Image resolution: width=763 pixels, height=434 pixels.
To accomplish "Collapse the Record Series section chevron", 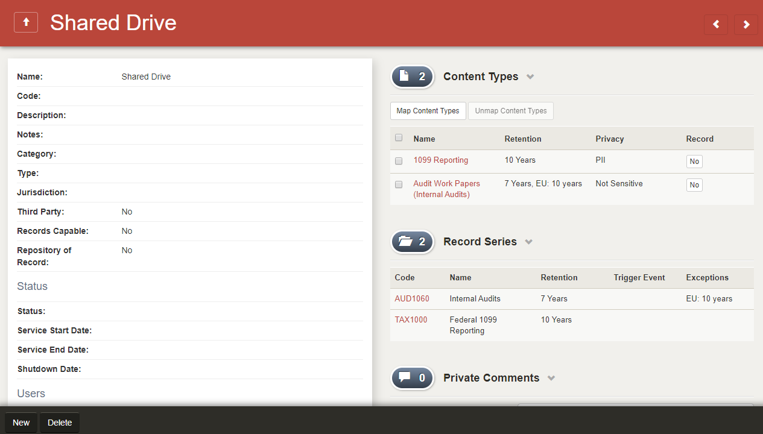I will point(529,242).
